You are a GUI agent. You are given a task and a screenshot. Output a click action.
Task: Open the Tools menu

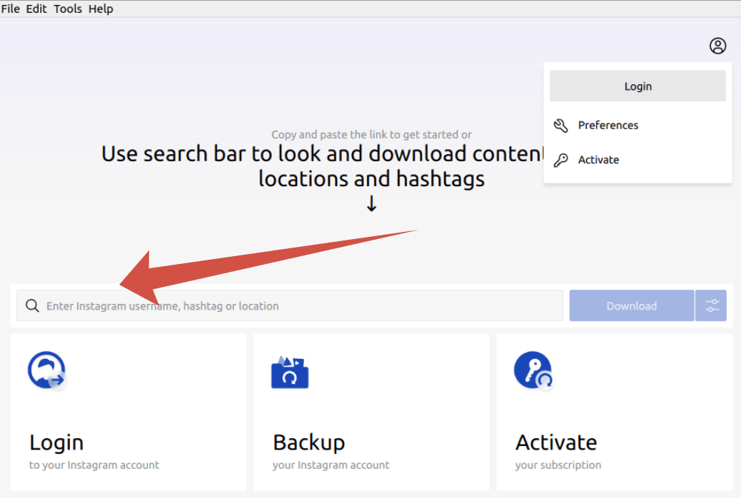click(x=68, y=9)
